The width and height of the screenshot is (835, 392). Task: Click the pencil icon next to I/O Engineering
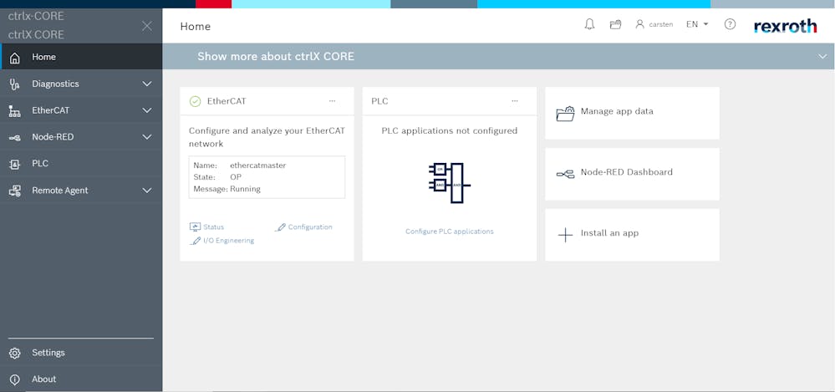195,241
